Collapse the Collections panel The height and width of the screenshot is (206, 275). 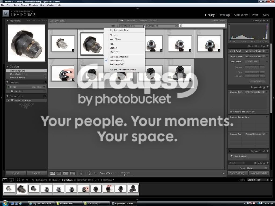pos(7,96)
